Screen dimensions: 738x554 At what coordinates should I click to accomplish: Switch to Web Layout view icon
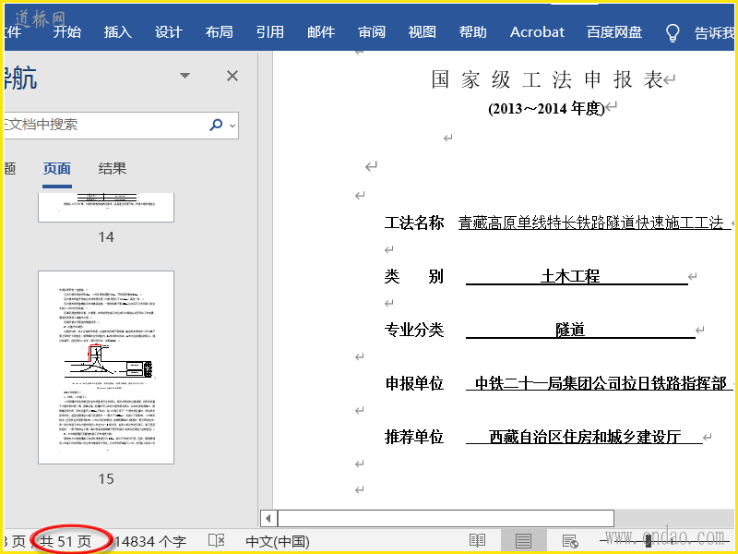(570, 541)
